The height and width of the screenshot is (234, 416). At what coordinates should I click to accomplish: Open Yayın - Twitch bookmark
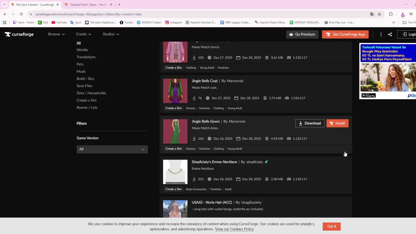[x=24, y=22]
